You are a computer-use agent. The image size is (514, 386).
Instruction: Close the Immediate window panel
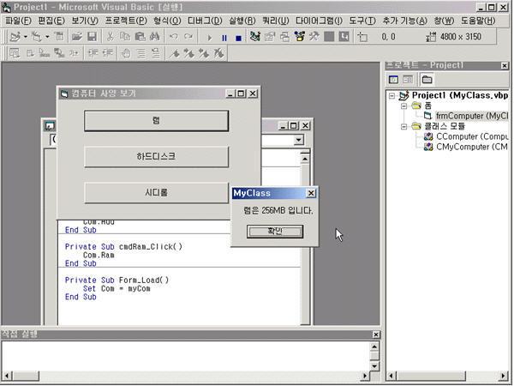tap(376, 335)
